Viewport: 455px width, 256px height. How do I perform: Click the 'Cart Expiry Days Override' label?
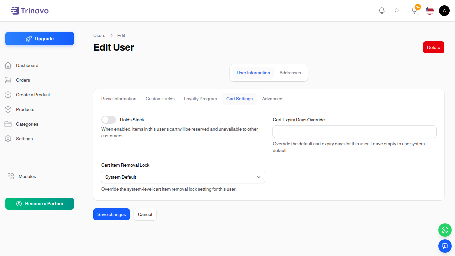point(299,120)
